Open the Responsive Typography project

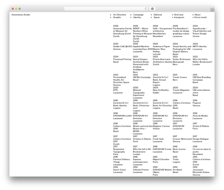coord(119,150)
